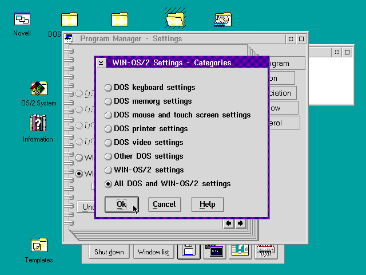Select DOS keyboard settings radio button
Viewport: 366px width, 275px height.
point(150,88)
